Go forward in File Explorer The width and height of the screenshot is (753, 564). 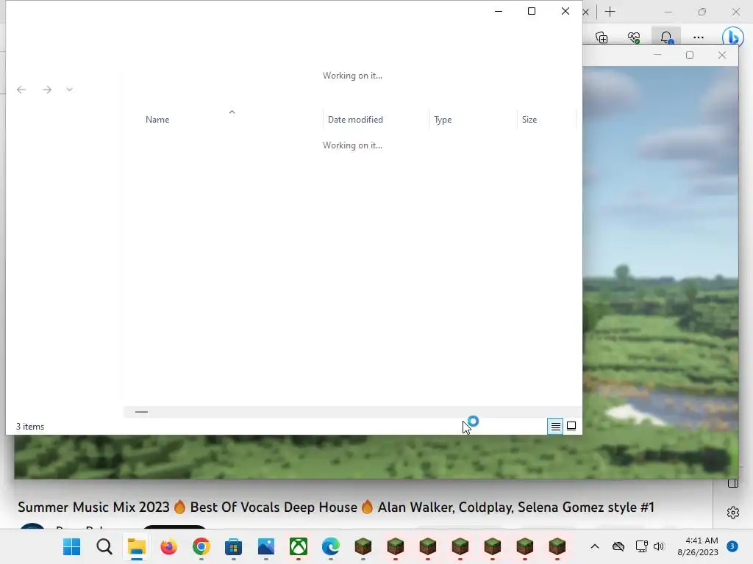pyautogui.click(x=46, y=90)
